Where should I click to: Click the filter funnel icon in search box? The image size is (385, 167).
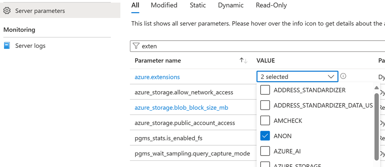(136, 46)
